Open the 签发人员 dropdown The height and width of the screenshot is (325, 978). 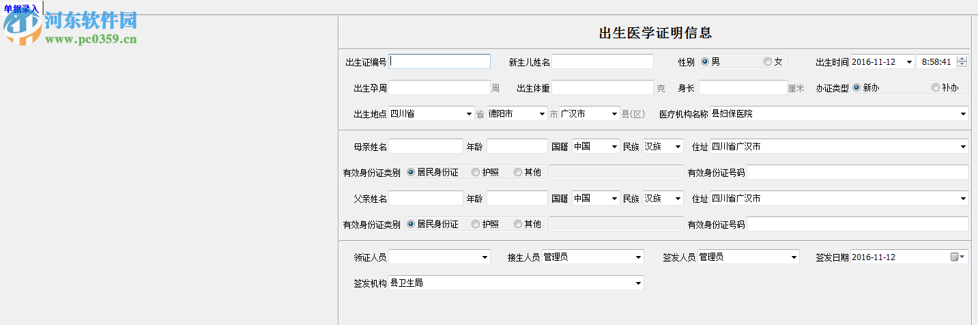(x=794, y=257)
